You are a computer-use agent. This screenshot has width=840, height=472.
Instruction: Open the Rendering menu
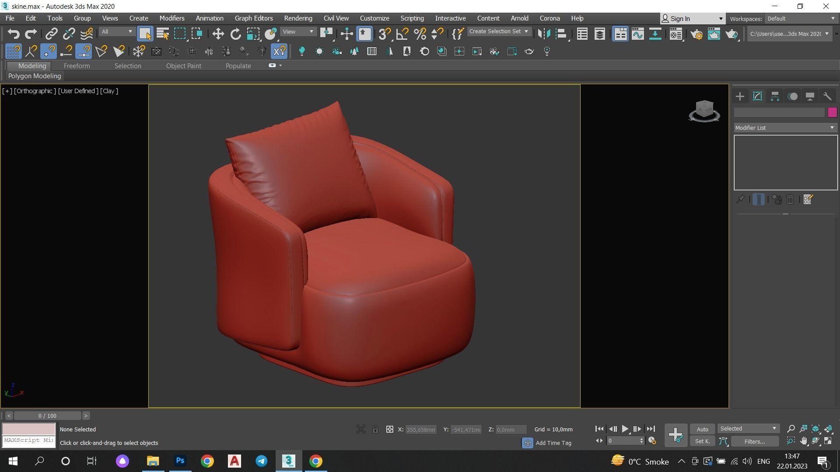click(x=298, y=18)
